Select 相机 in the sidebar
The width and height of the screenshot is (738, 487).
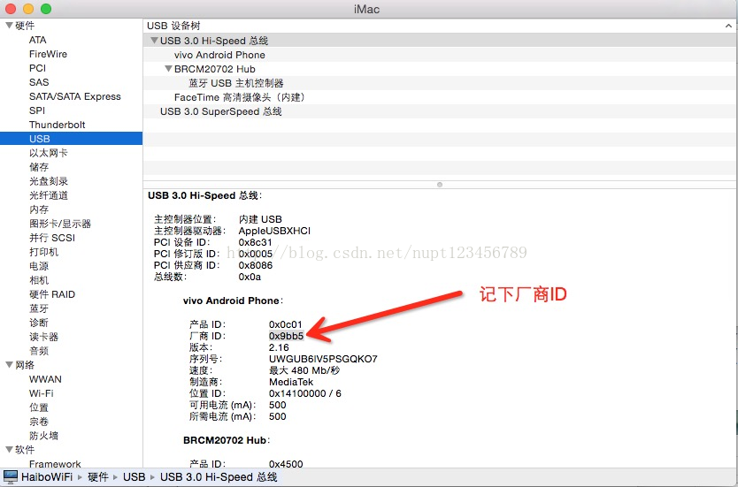point(39,280)
